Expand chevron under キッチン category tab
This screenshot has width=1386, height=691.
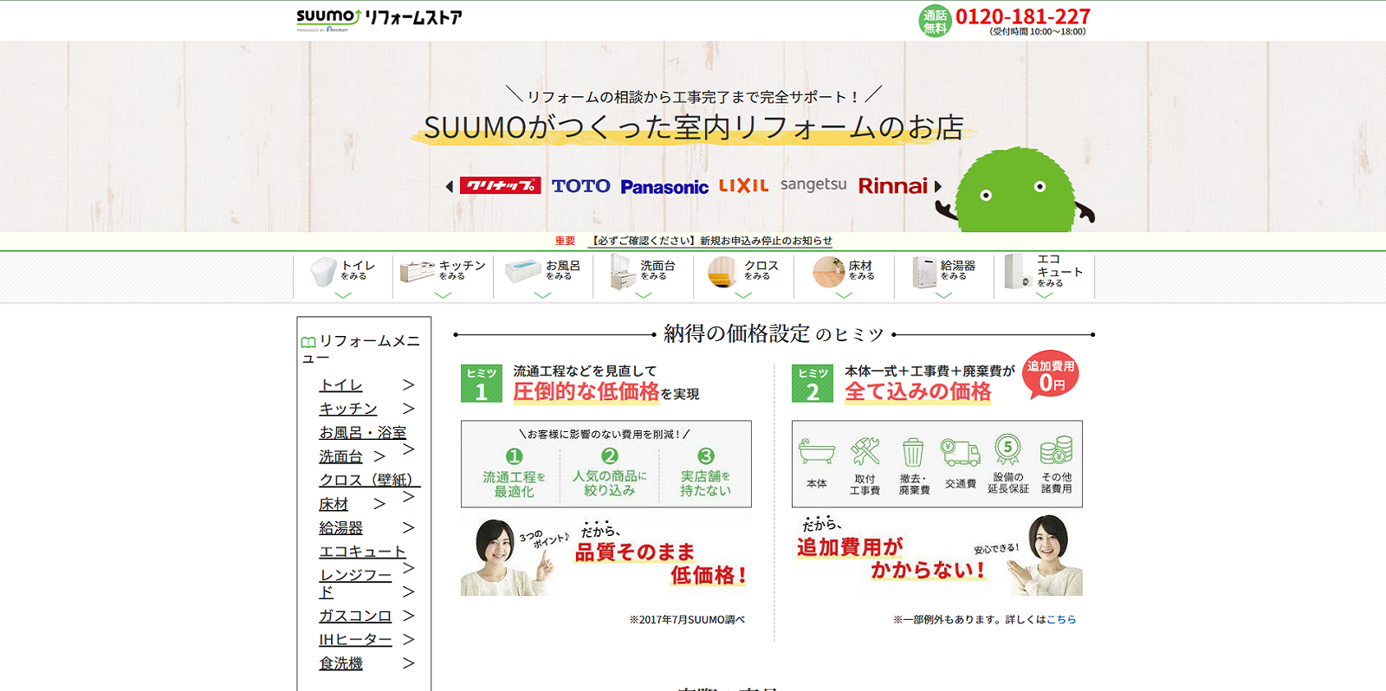[x=443, y=295]
